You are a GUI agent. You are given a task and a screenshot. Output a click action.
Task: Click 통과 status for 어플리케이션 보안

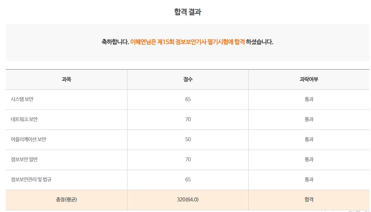pos(309,140)
